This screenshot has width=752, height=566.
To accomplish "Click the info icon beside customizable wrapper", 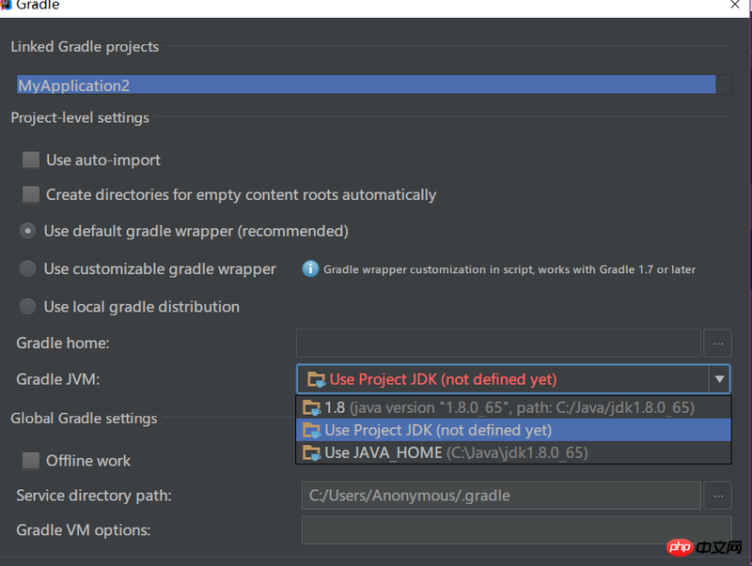I will [310, 269].
